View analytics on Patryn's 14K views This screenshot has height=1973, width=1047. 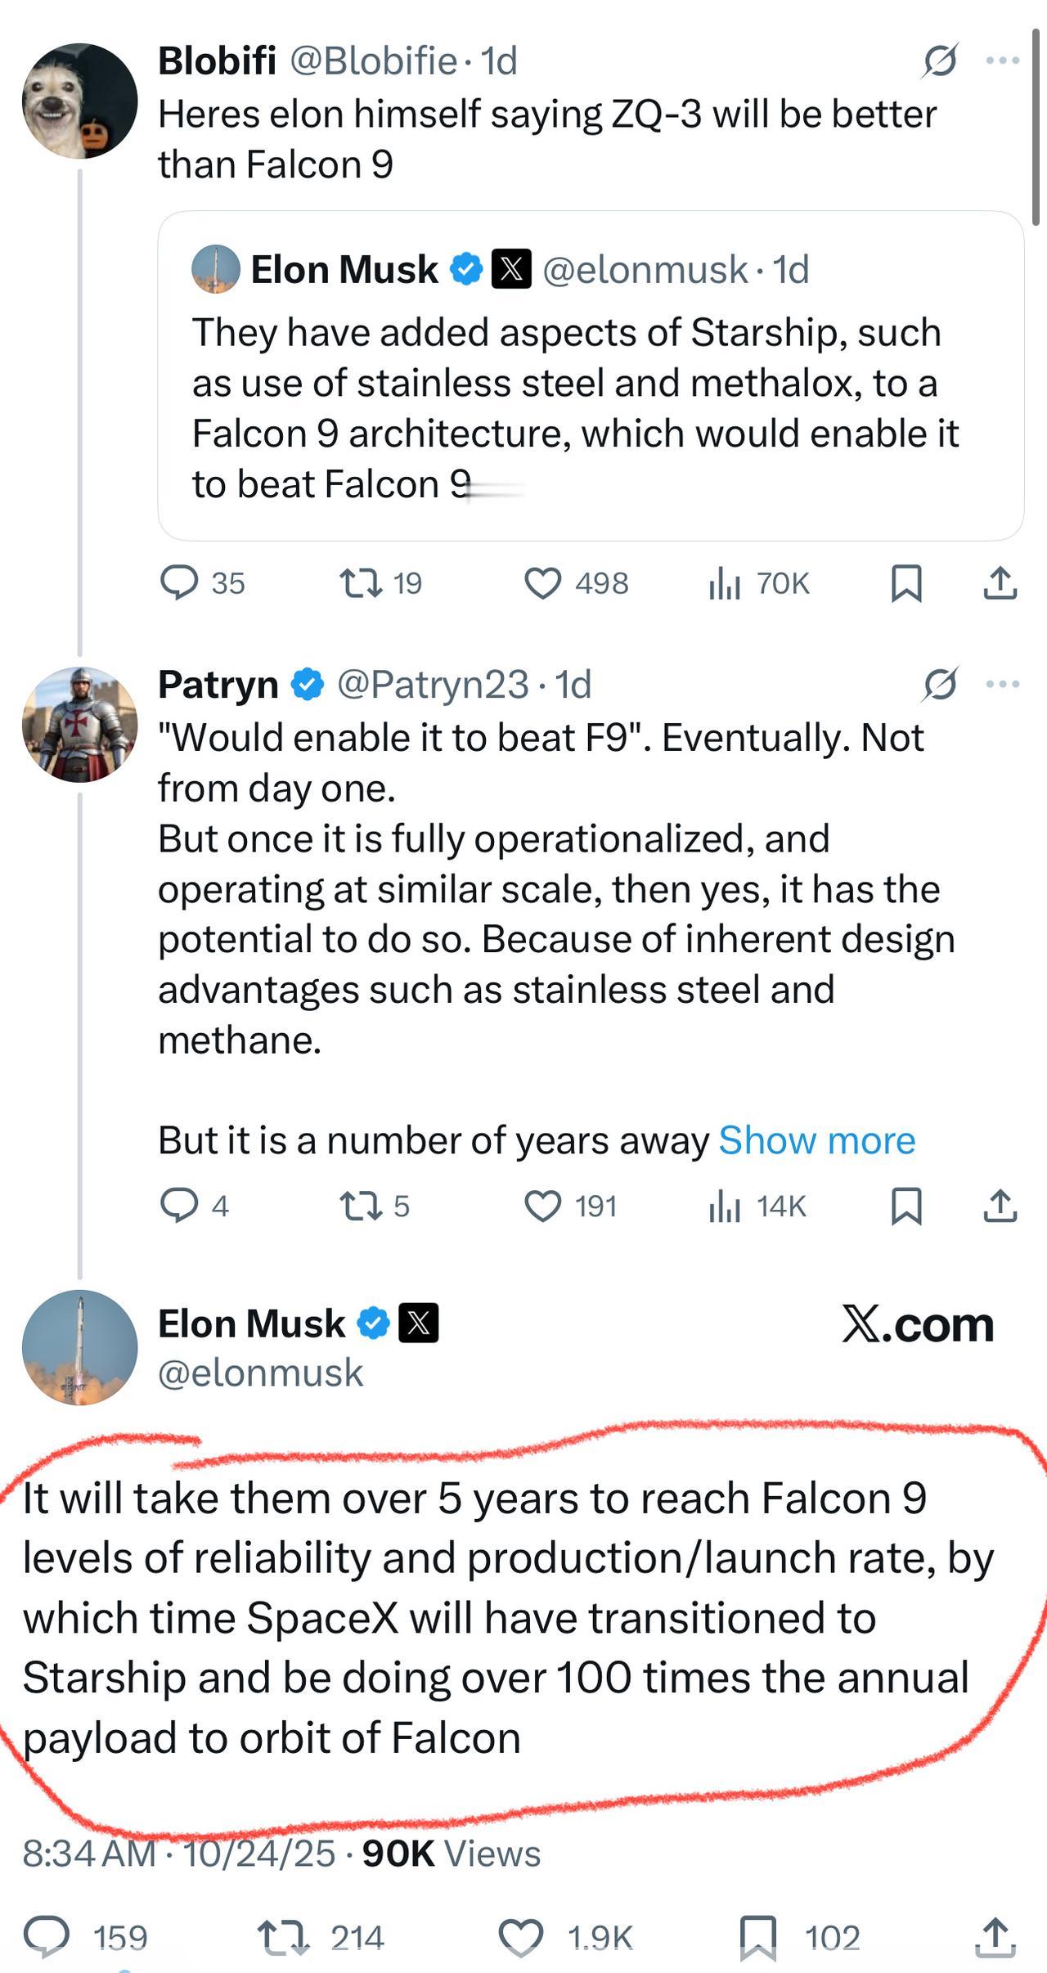pyautogui.click(x=725, y=1207)
